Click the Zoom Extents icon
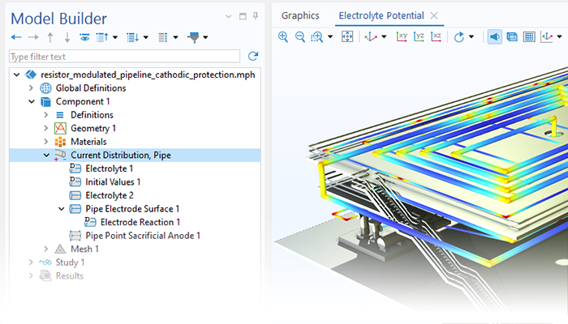The image size is (568, 324). tap(347, 36)
